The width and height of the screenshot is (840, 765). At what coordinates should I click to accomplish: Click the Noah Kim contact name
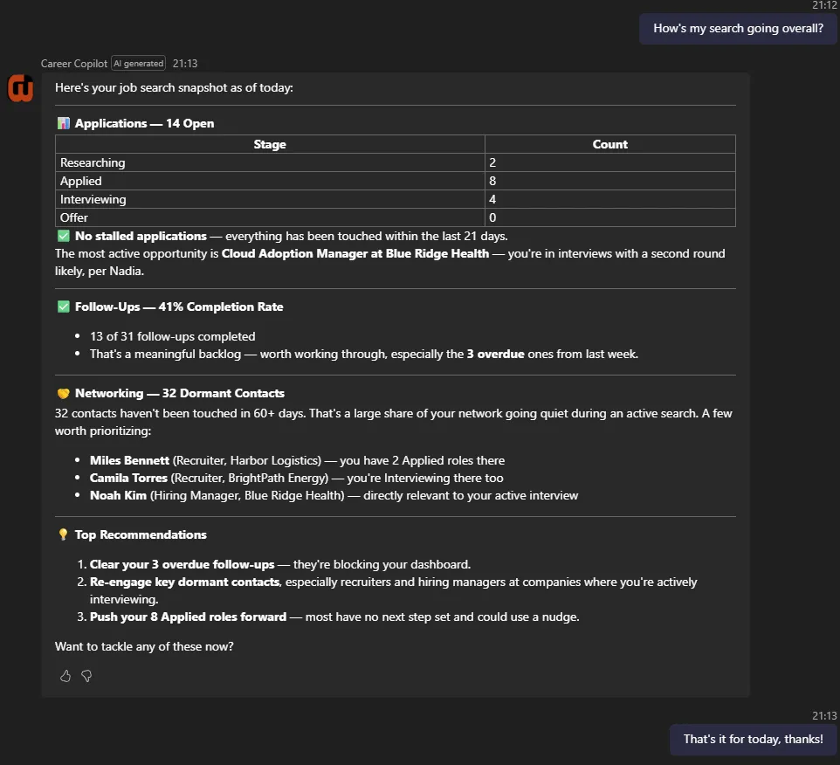[x=119, y=495]
